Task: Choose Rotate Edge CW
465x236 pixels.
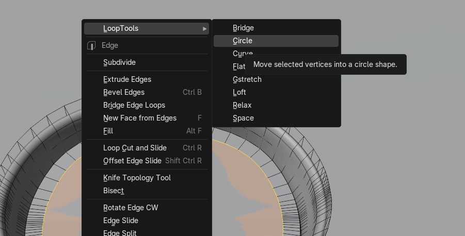Action: (x=131, y=208)
